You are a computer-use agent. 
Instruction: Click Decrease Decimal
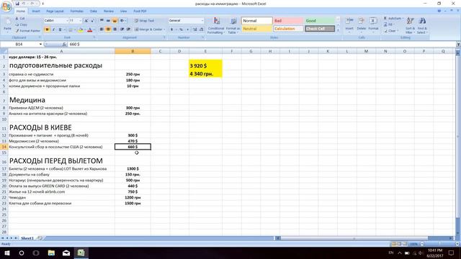[202, 29]
